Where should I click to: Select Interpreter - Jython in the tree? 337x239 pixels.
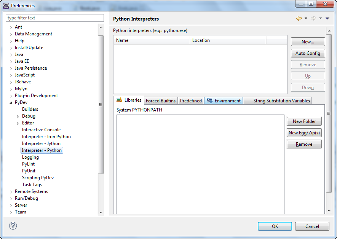pos(41,143)
